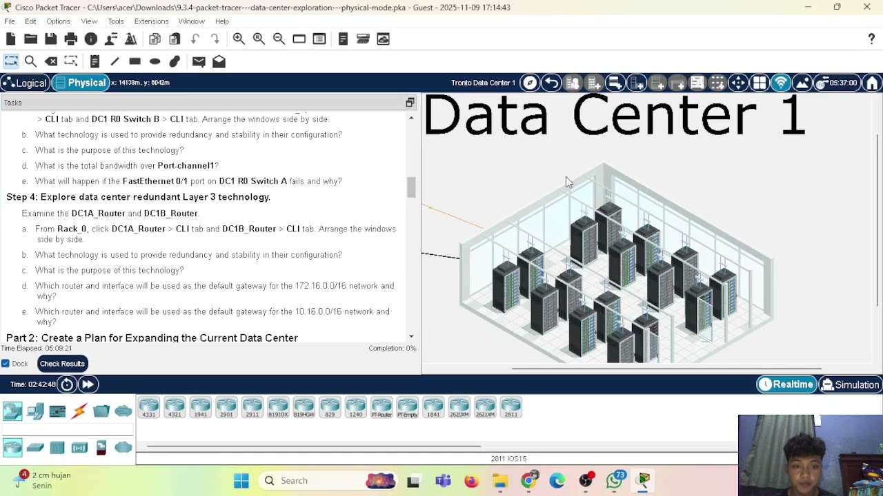Screen dimensions: 883x496
Task: Open the View menu
Action: (89, 21)
